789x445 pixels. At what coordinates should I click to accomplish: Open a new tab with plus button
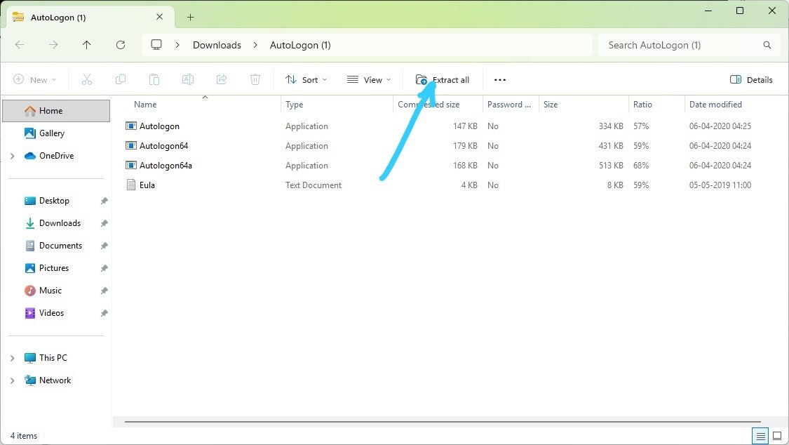coord(190,17)
